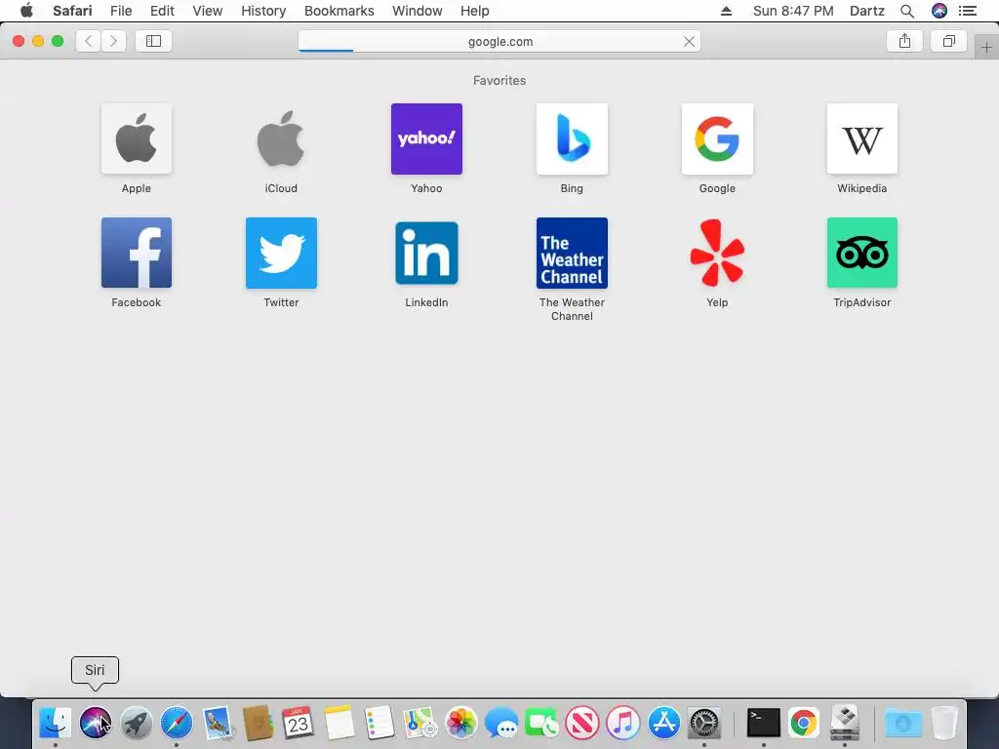Open Terminal in the Dock
The height and width of the screenshot is (749, 999).
click(763, 723)
